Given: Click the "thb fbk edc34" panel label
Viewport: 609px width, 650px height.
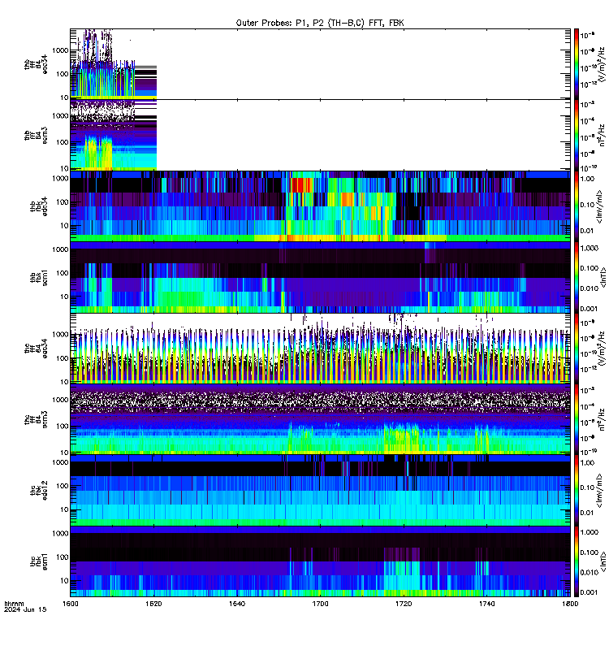Looking at the screenshot, I should pyautogui.click(x=39, y=206).
